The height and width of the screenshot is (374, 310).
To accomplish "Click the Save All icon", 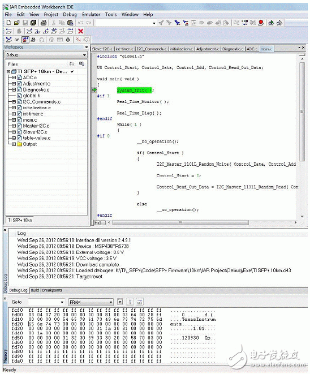I will pos(33,23).
